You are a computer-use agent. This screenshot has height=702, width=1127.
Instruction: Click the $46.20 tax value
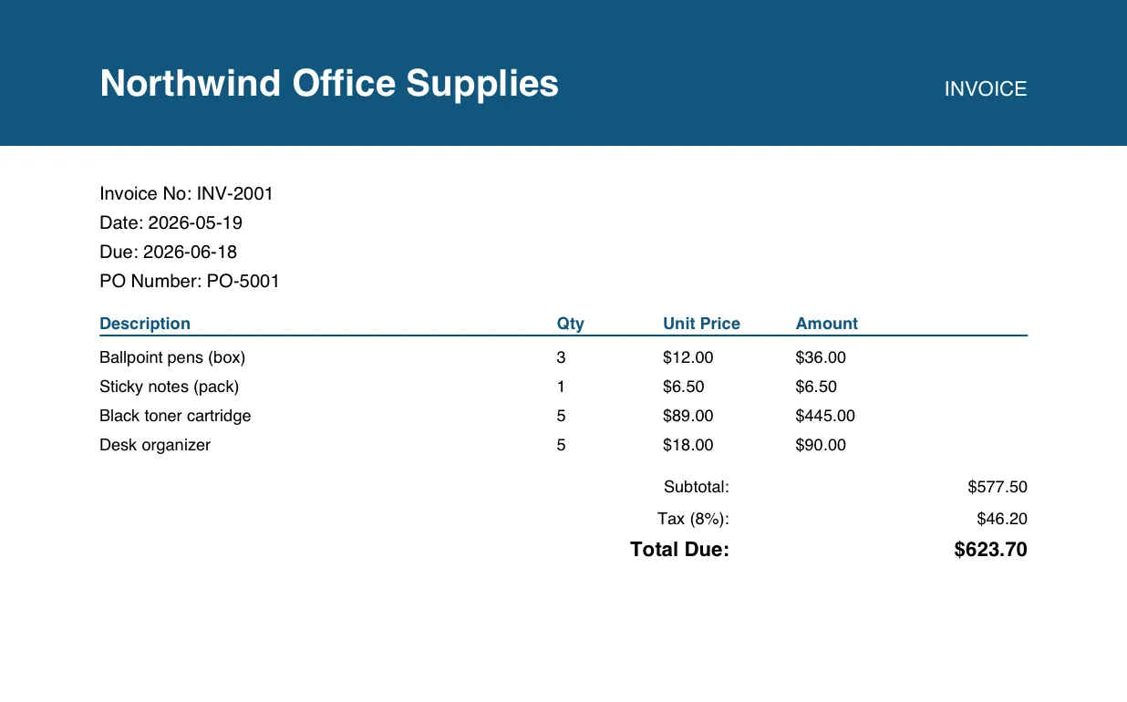[1002, 519]
